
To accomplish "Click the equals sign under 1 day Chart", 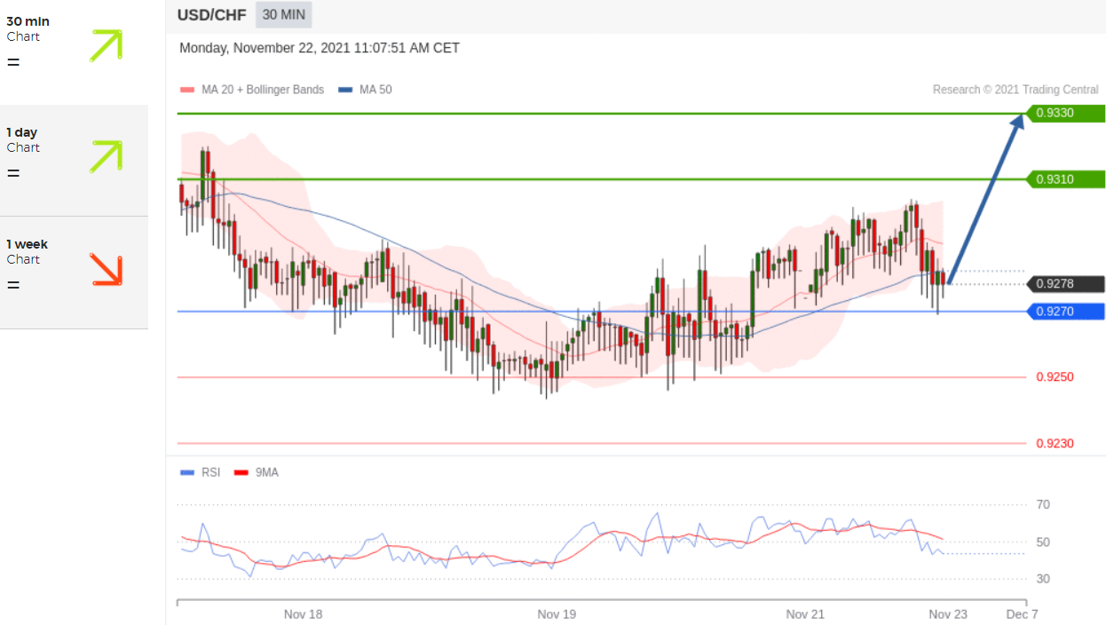I will click(x=12, y=173).
